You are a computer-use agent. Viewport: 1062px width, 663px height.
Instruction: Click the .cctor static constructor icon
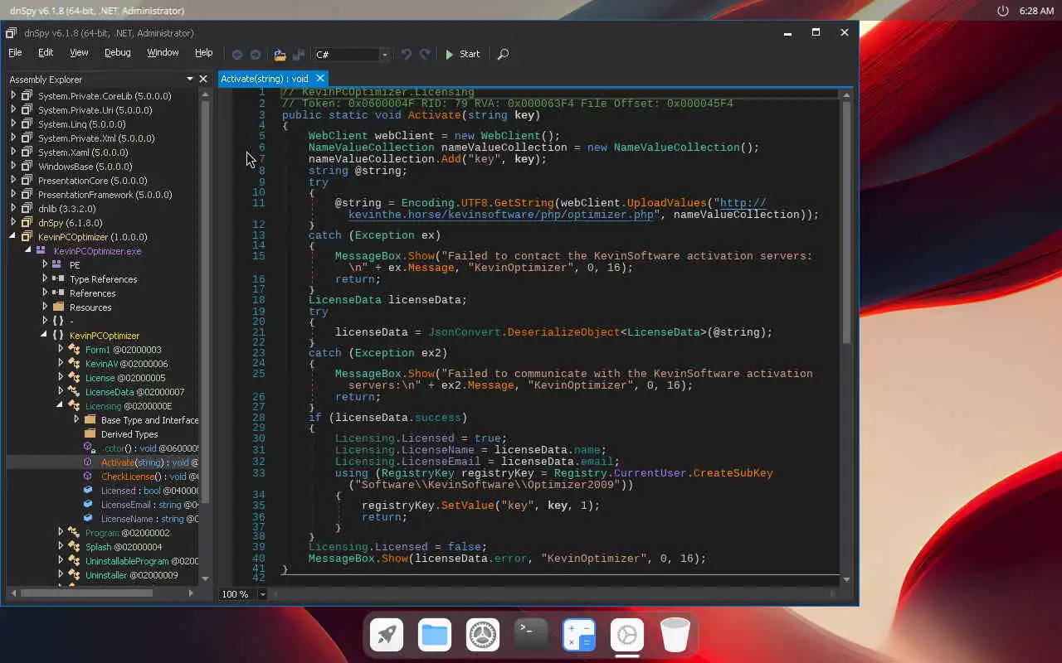pos(90,448)
